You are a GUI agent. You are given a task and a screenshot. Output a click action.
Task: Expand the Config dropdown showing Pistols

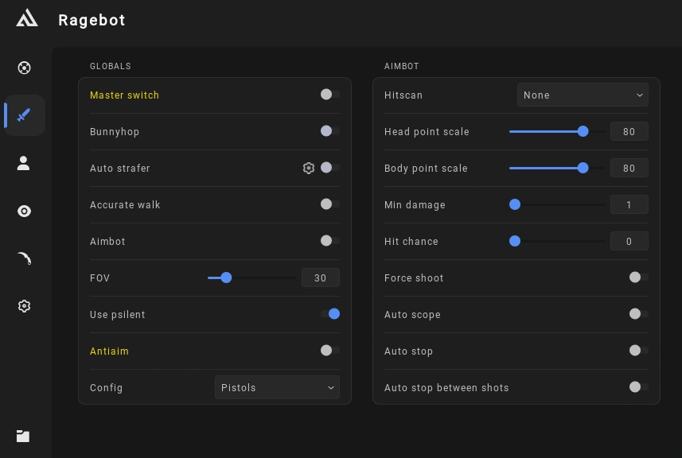coord(277,387)
